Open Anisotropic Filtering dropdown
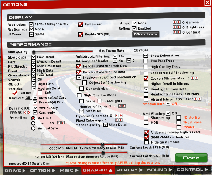Viewport: 212px width, 175px height. [x=115, y=56]
